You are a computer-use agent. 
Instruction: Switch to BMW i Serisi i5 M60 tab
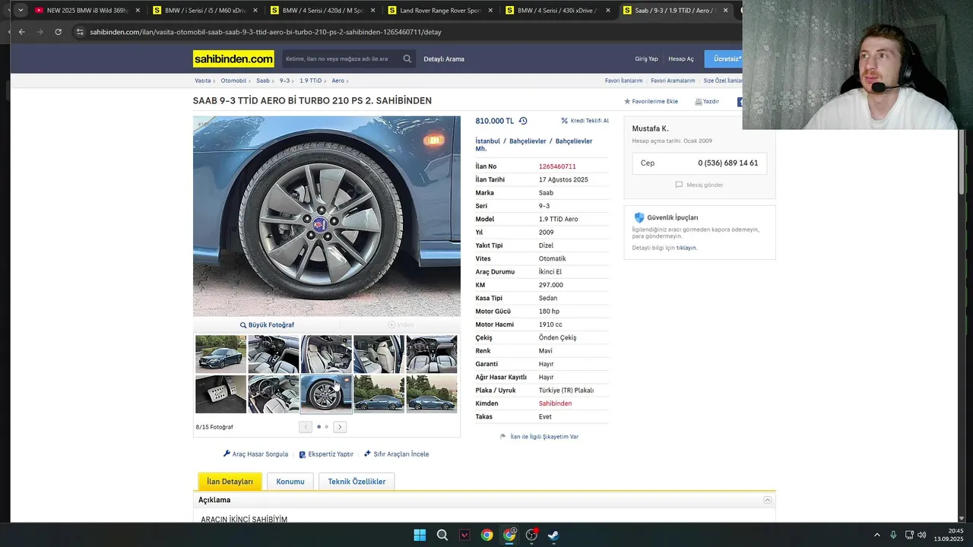205,11
